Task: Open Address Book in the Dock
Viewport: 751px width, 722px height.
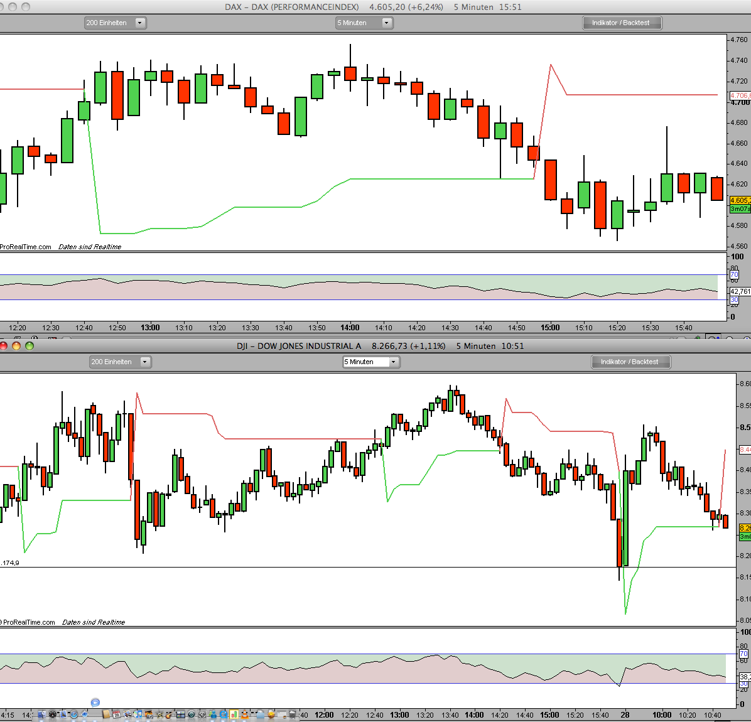Action: [106, 714]
